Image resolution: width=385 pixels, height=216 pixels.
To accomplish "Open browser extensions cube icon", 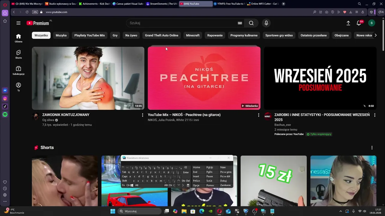I will pyautogui.click(x=371, y=12).
